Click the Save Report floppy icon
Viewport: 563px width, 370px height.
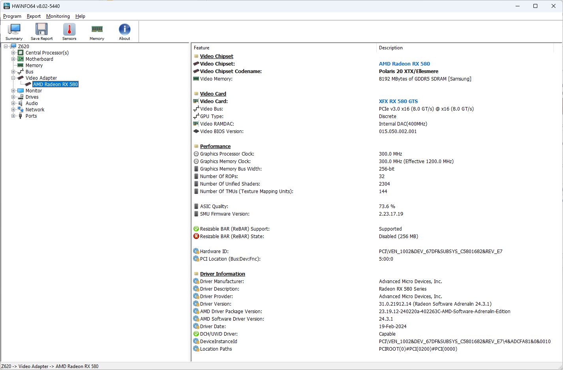click(41, 30)
